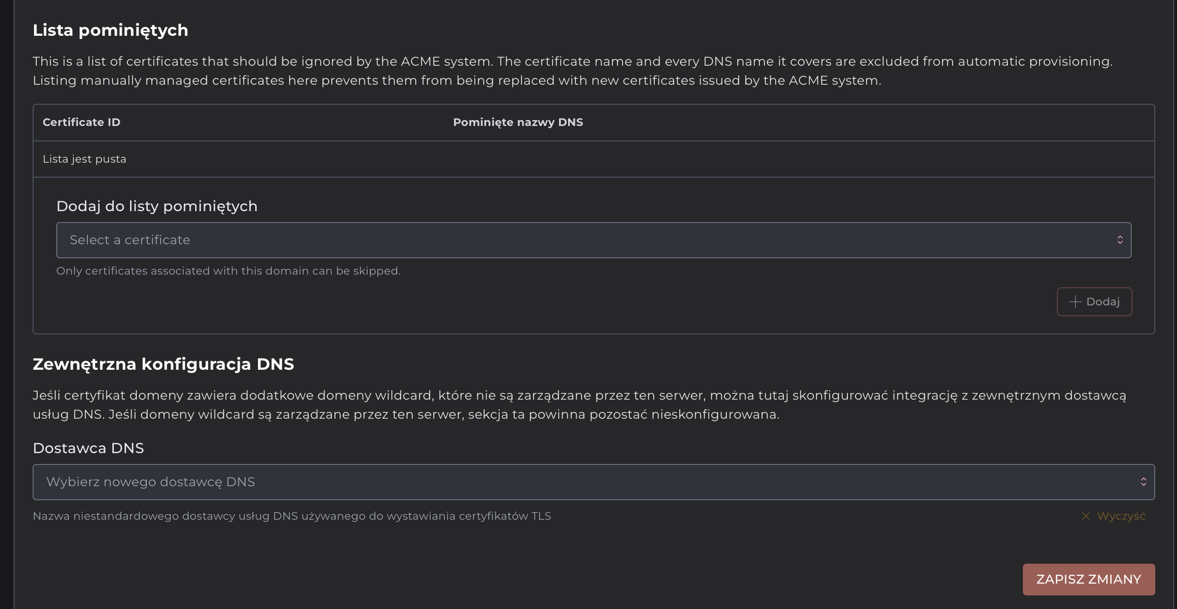Click the Lista pominiętych heading
1177x609 pixels.
coord(110,31)
